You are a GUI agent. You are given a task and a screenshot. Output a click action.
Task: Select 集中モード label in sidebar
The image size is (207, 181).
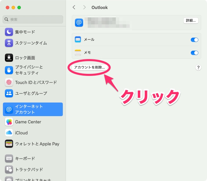(x=25, y=32)
